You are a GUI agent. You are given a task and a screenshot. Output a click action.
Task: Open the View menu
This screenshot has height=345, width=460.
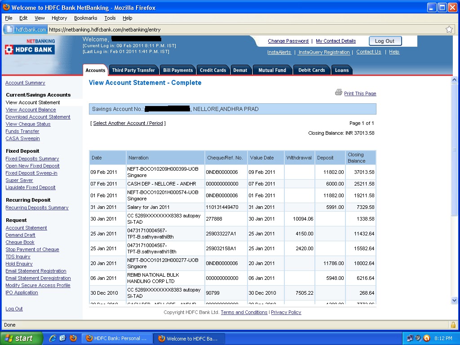tap(40, 18)
